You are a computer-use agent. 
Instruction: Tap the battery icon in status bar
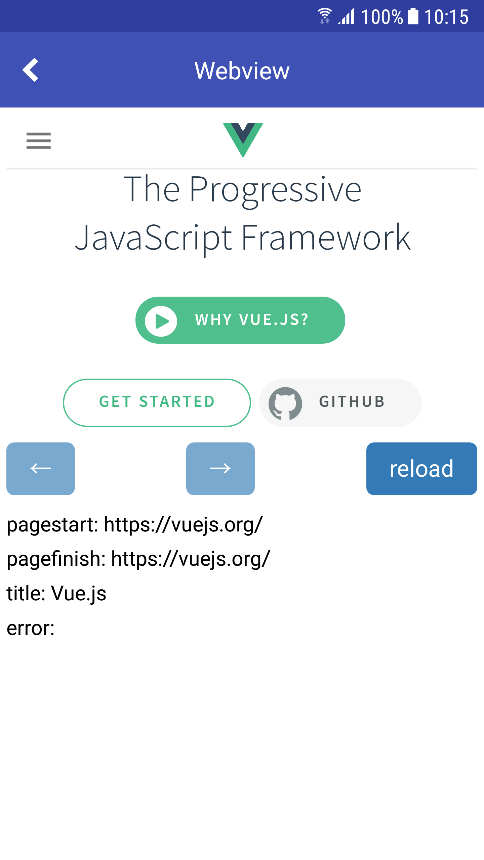pos(413,16)
